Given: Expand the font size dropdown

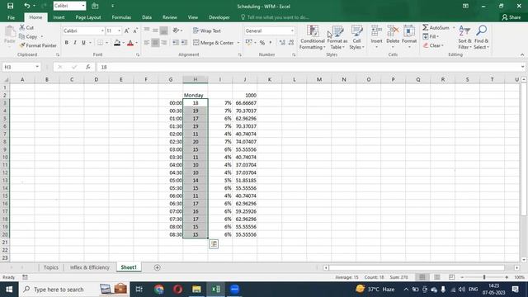Looking at the screenshot, I should (119, 31).
